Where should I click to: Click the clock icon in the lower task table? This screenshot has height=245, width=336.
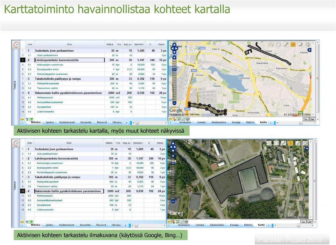[16, 143]
